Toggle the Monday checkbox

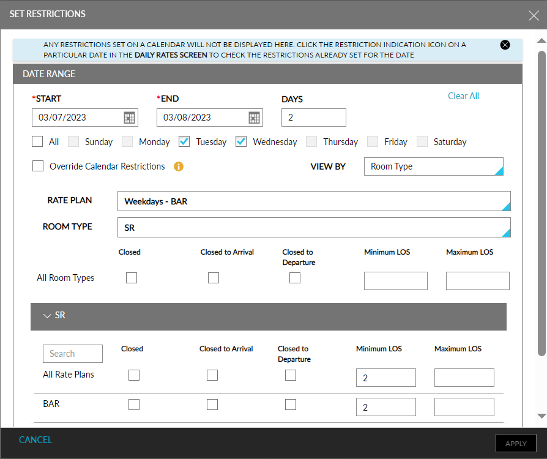(x=127, y=142)
